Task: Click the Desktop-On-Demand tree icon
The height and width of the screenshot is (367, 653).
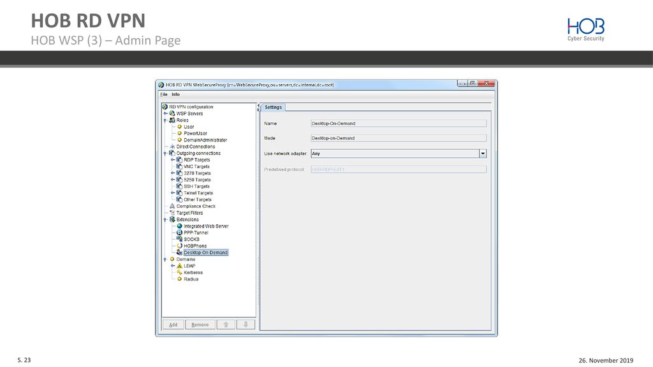Action: tap(179, 252)
